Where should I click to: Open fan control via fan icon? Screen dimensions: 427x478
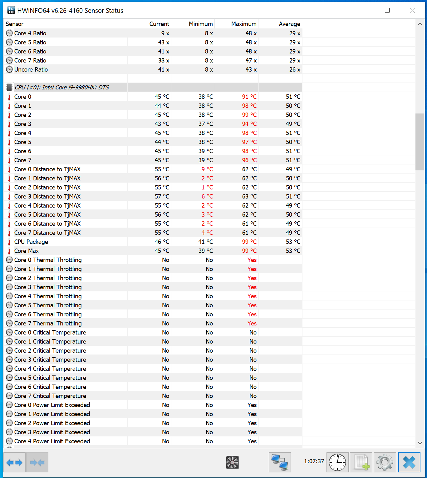232,462
